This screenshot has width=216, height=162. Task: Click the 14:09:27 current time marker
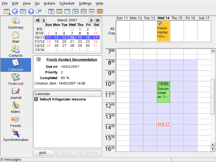coord(163,124)
